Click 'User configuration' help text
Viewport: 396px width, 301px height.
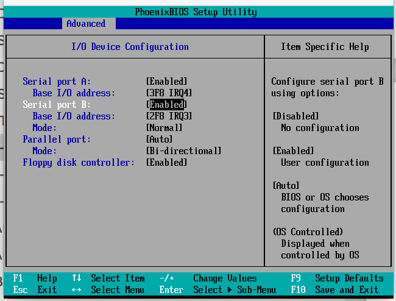coord(325,162)
